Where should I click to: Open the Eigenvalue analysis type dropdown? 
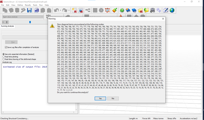coord(23,17)
